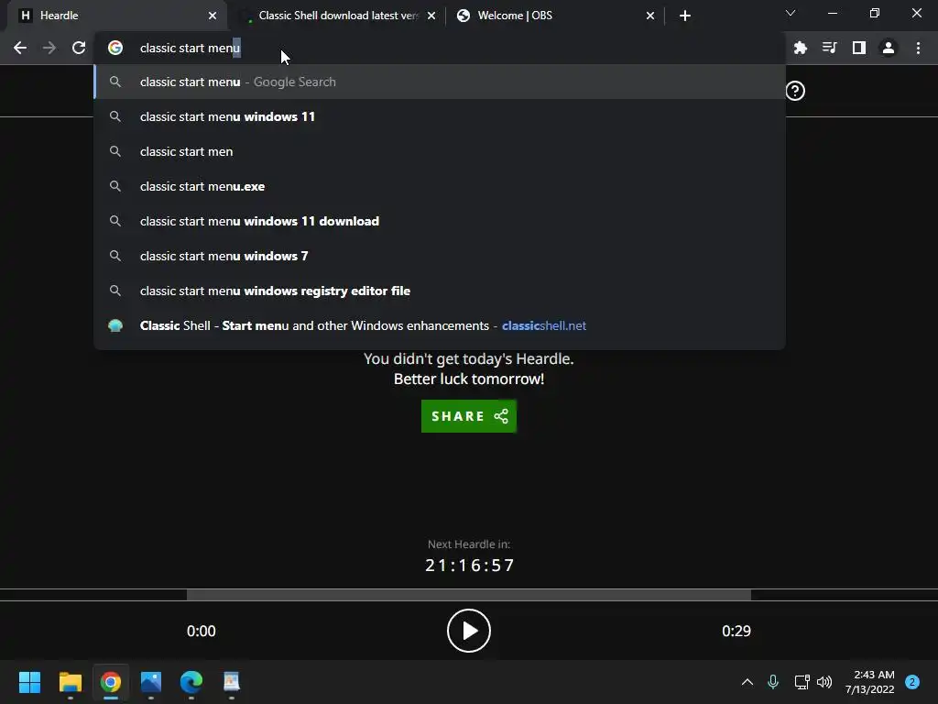Open the Chrome three-dot menu
This screenshot has height=704, width=938.
918,48
